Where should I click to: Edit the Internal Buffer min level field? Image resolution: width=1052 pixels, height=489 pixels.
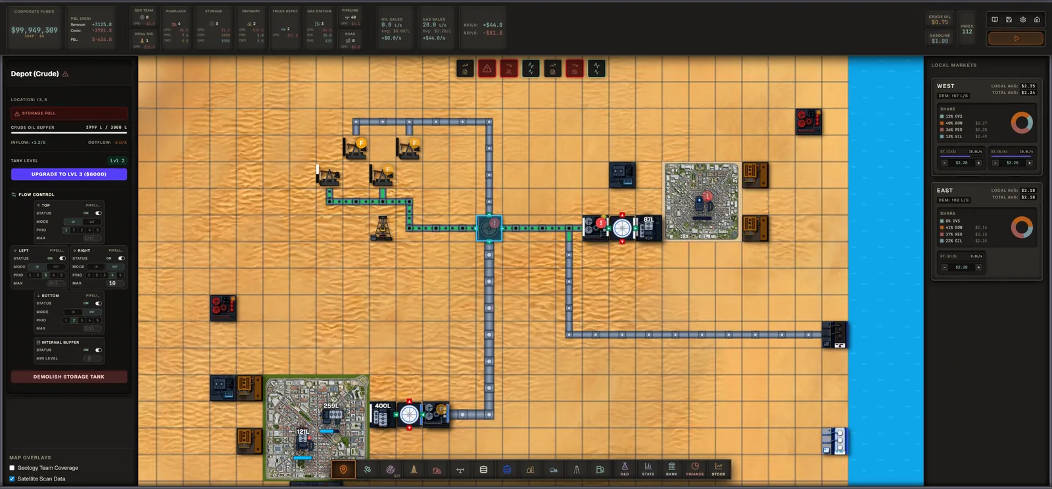(x=91, y=358)
